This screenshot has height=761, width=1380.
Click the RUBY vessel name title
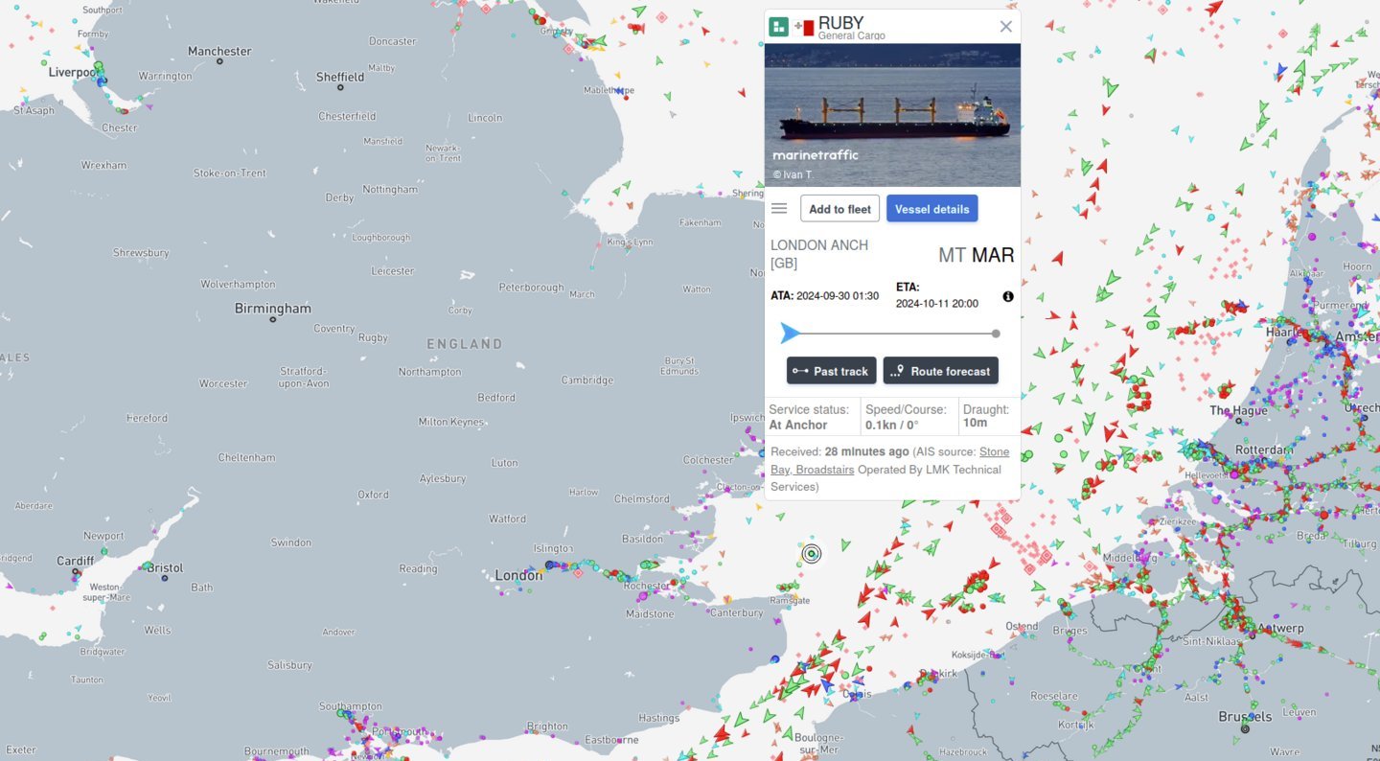click(840, 23)
